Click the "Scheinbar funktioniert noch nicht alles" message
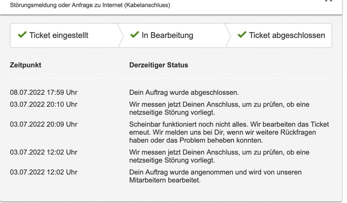The width and height of the screenshot is (347, 203). click(x=229, y=132)
